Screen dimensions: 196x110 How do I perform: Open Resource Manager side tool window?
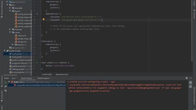[x=2, y=9]
